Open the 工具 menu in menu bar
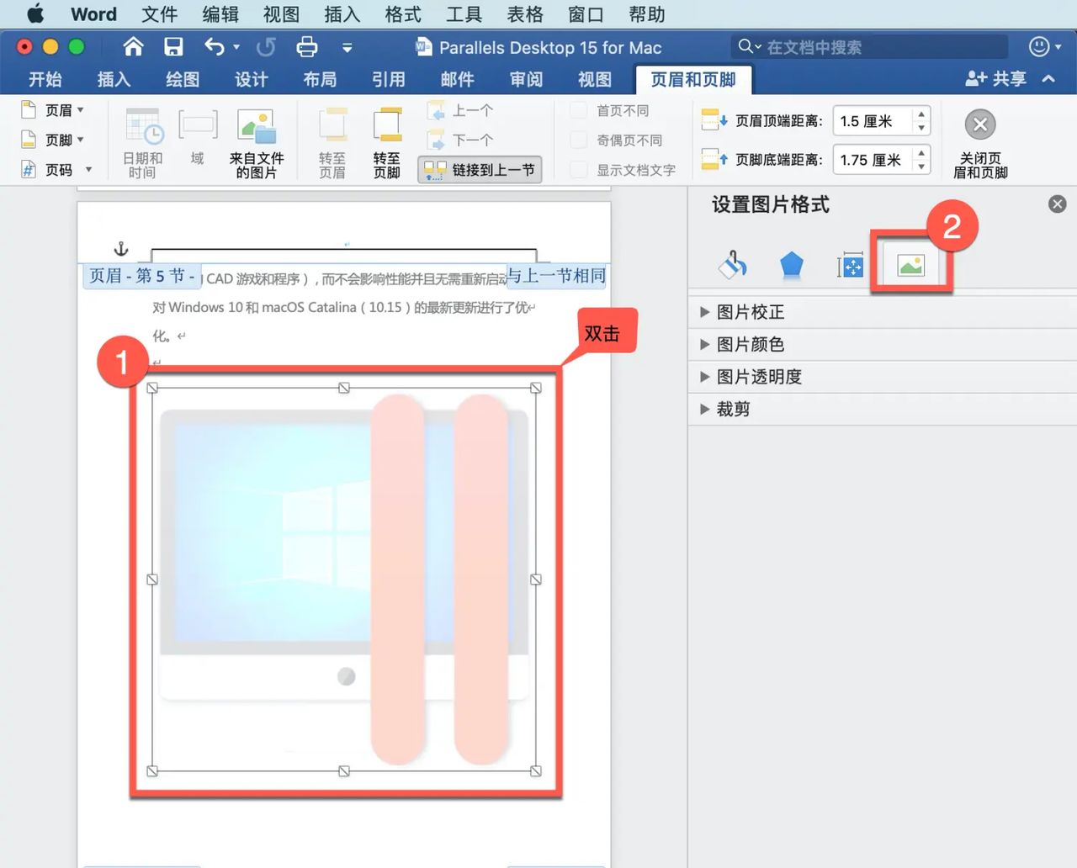 click(464, 14)
